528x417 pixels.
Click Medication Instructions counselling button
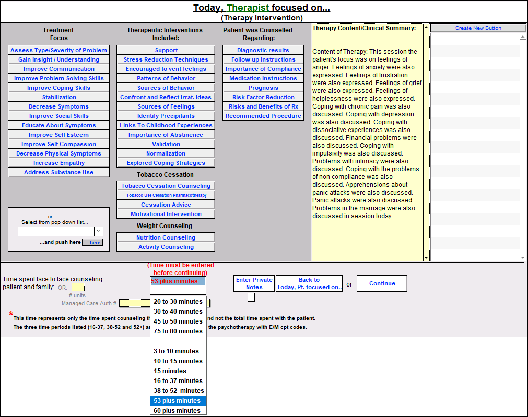click(263, 78)
